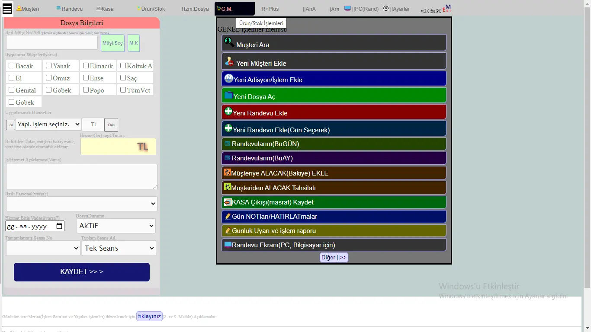
Task: Click the magnifier icon beside Müşteri Ara
Action: 229,43
